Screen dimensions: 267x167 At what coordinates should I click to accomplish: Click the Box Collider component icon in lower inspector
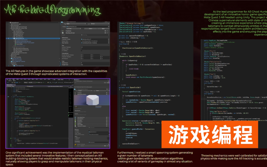pyautogui.click(x=75, y=120)
